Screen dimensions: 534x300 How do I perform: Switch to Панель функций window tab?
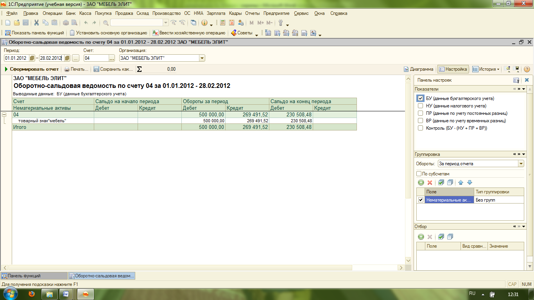point(33,276)
